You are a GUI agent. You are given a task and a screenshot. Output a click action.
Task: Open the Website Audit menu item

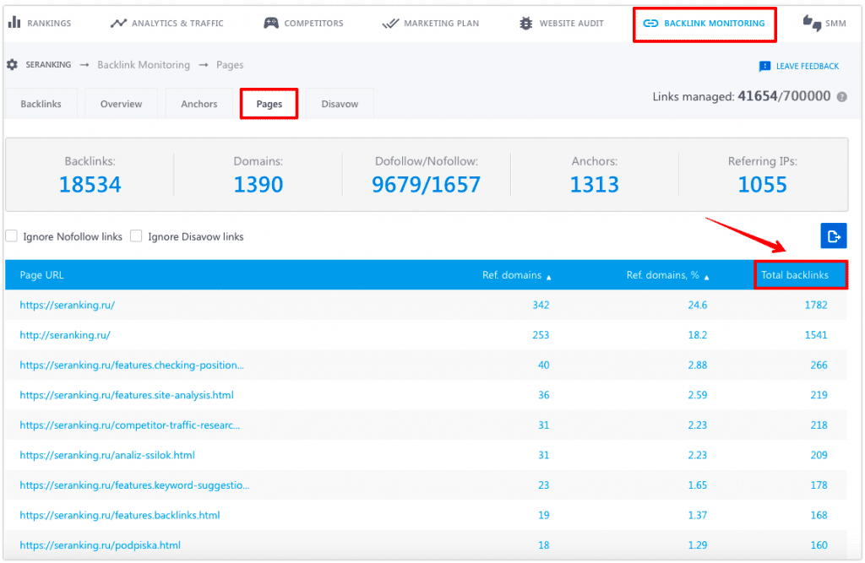pos(562,23)
